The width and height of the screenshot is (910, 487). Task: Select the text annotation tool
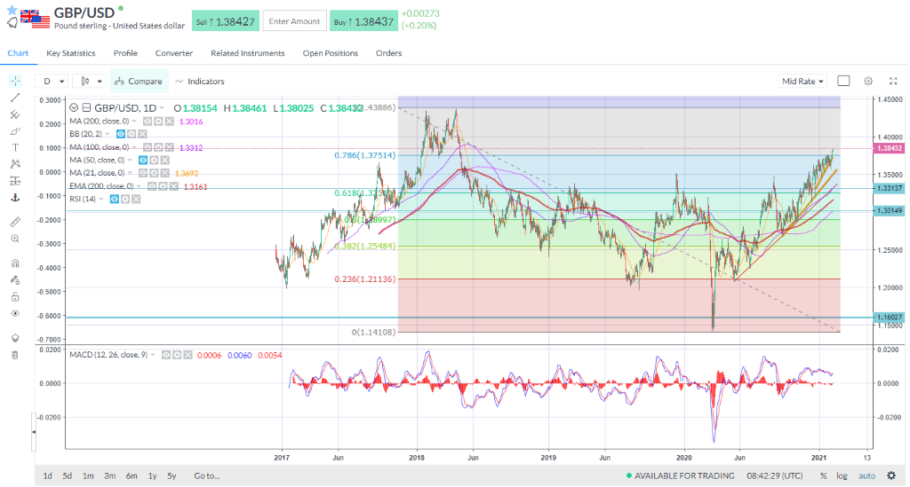(15, 147)
